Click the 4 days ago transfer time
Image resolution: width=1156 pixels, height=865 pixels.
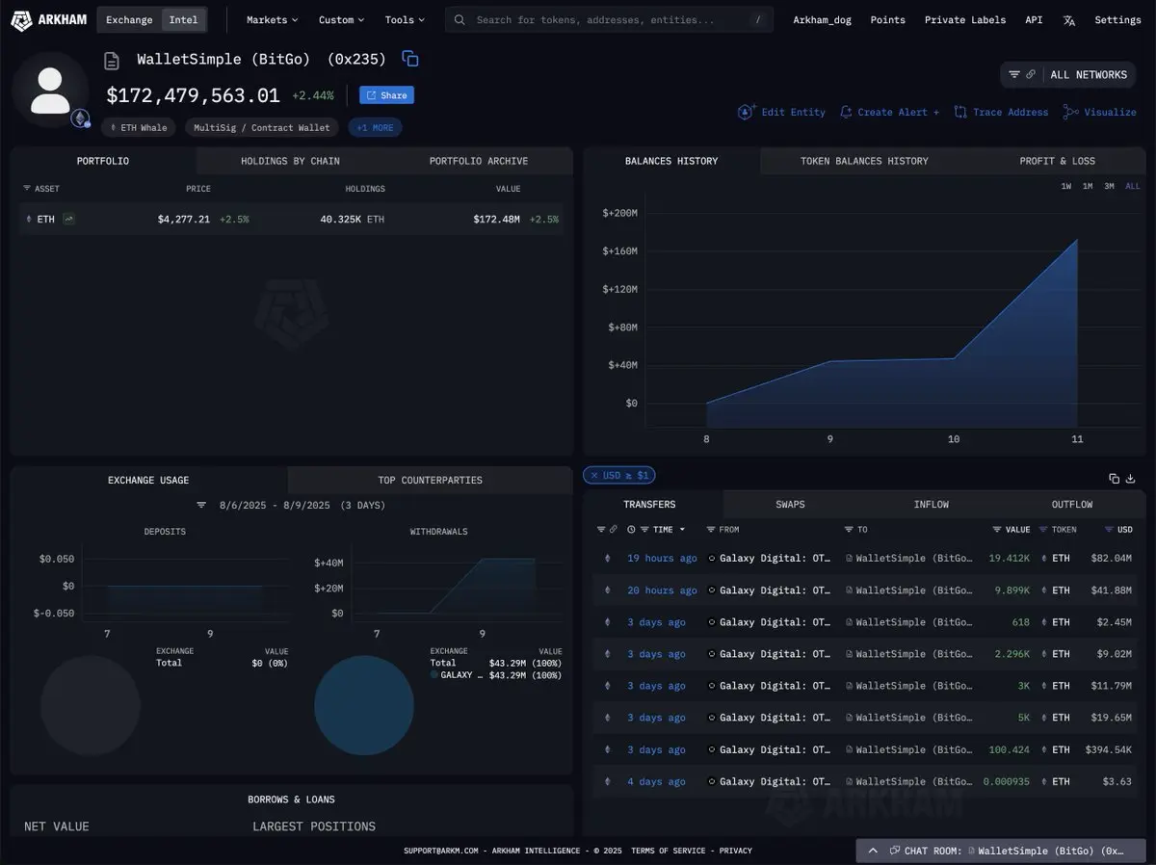click(x=656, y=782)
